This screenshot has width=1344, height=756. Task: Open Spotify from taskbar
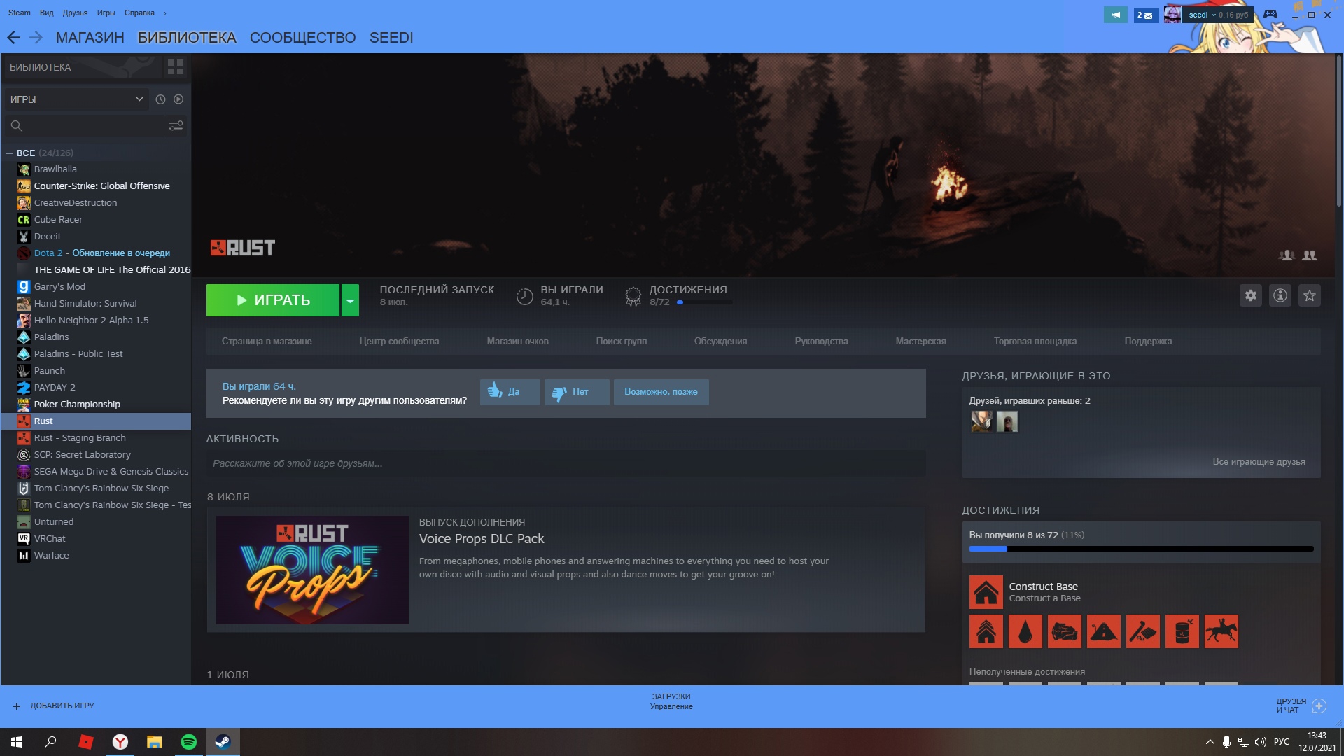(189, 742)
